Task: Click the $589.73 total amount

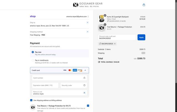Action: (141, 58)
